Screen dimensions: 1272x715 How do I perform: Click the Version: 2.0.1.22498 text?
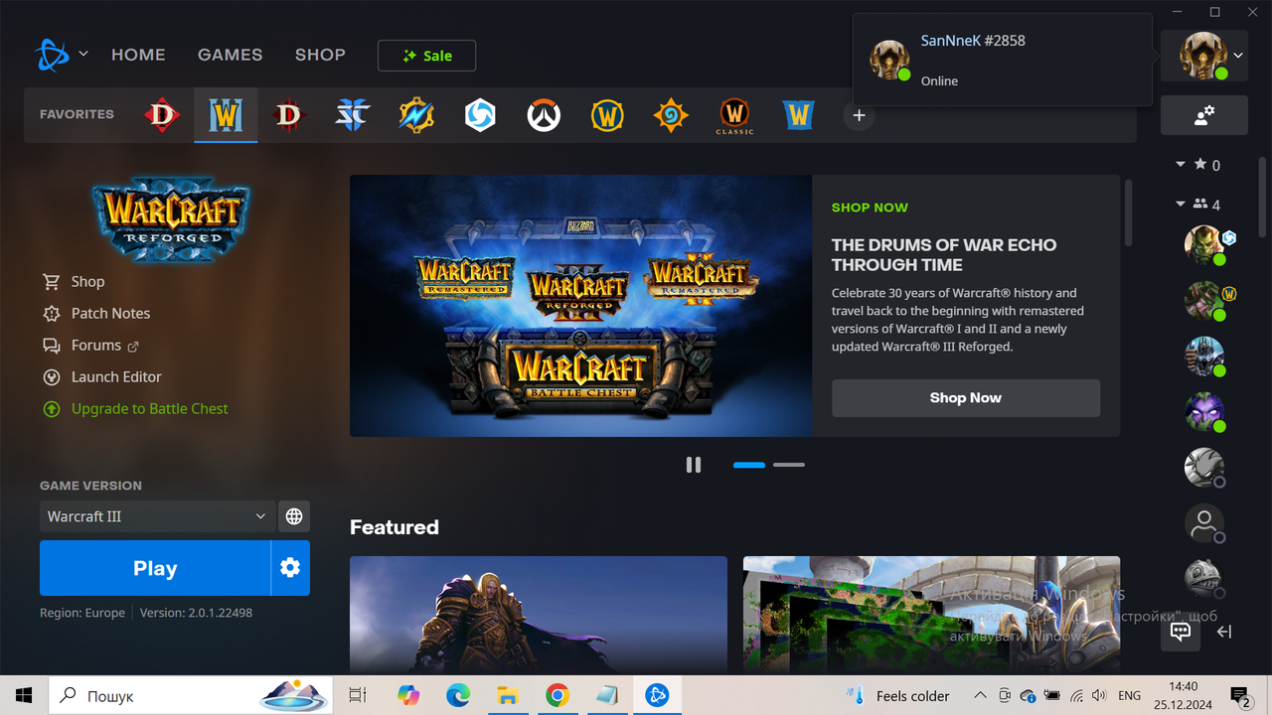click(196, 613)
